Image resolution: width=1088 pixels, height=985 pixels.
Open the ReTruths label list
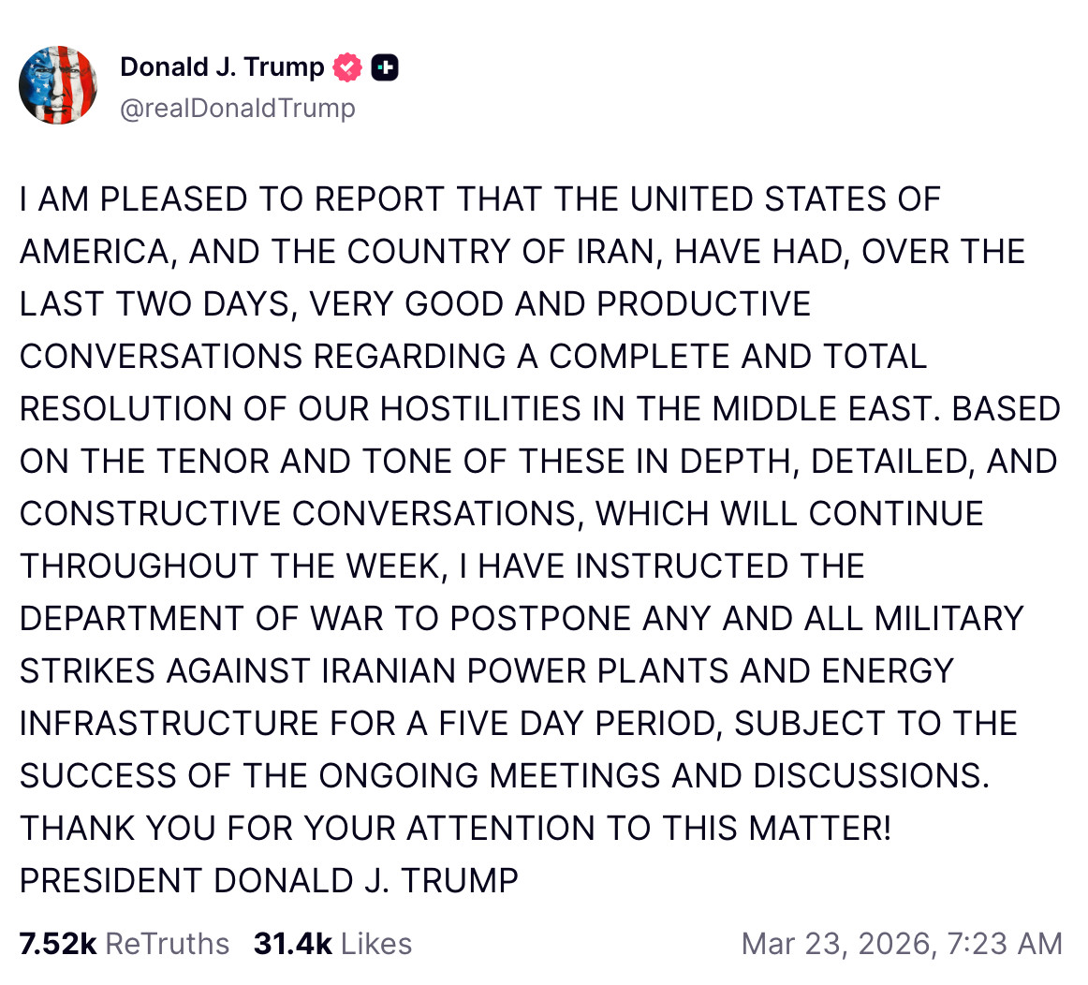pyautogui.click(x=168, y=944)
